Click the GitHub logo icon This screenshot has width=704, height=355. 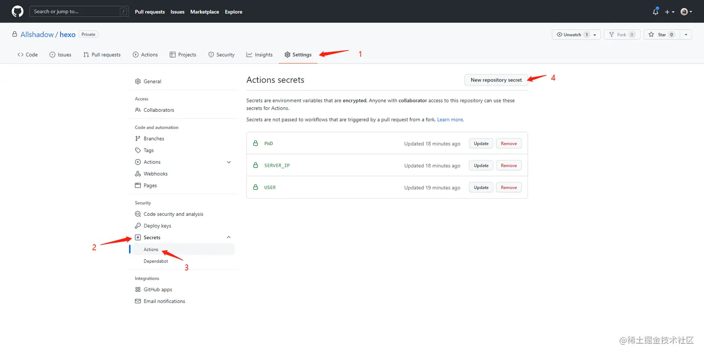[18, 12]
